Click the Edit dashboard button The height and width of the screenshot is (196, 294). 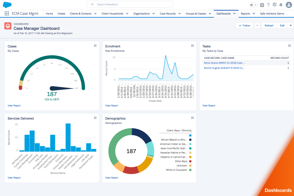[282, 25]
